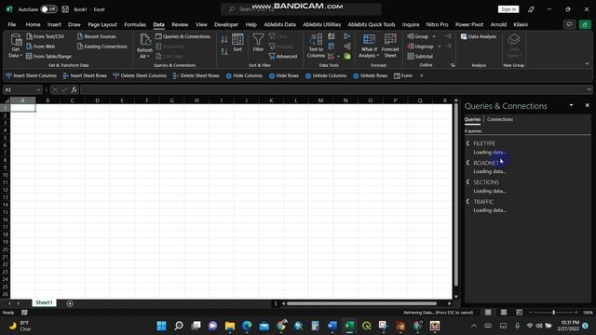Open What-If Analysis
The height and width of the screenshot is (335, 596).
[x=369, y=46]
